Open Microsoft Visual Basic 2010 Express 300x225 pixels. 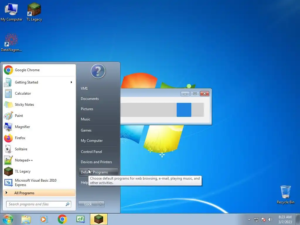pyautogui.click(x=39, y=183)
